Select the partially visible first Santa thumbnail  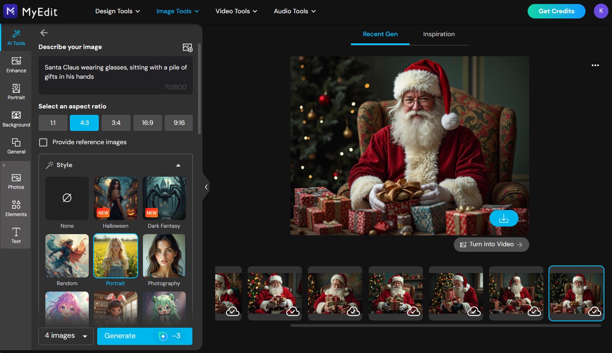pos(228,293)
